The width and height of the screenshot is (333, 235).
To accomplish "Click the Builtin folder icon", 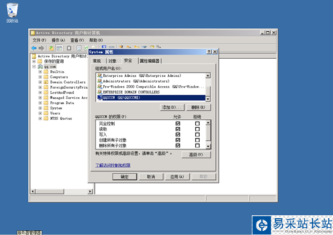I will coord(46,71).
